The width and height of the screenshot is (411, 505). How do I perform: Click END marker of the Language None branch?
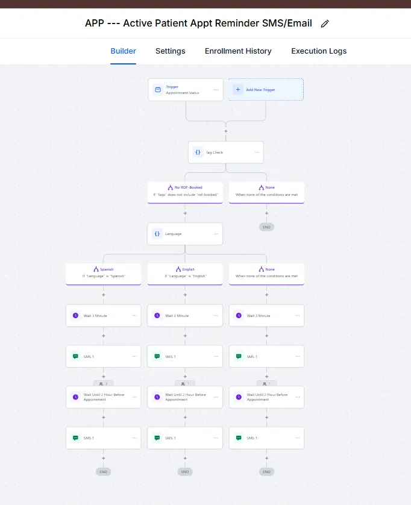(266, 472)
